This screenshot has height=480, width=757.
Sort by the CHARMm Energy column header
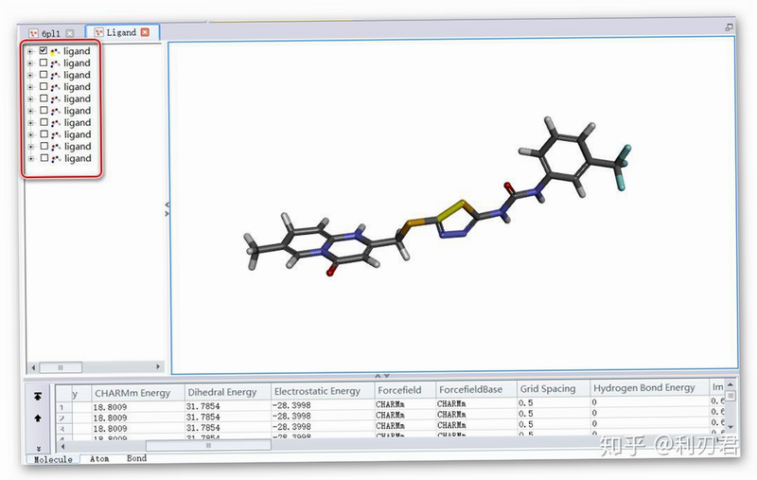pos(132,393)
